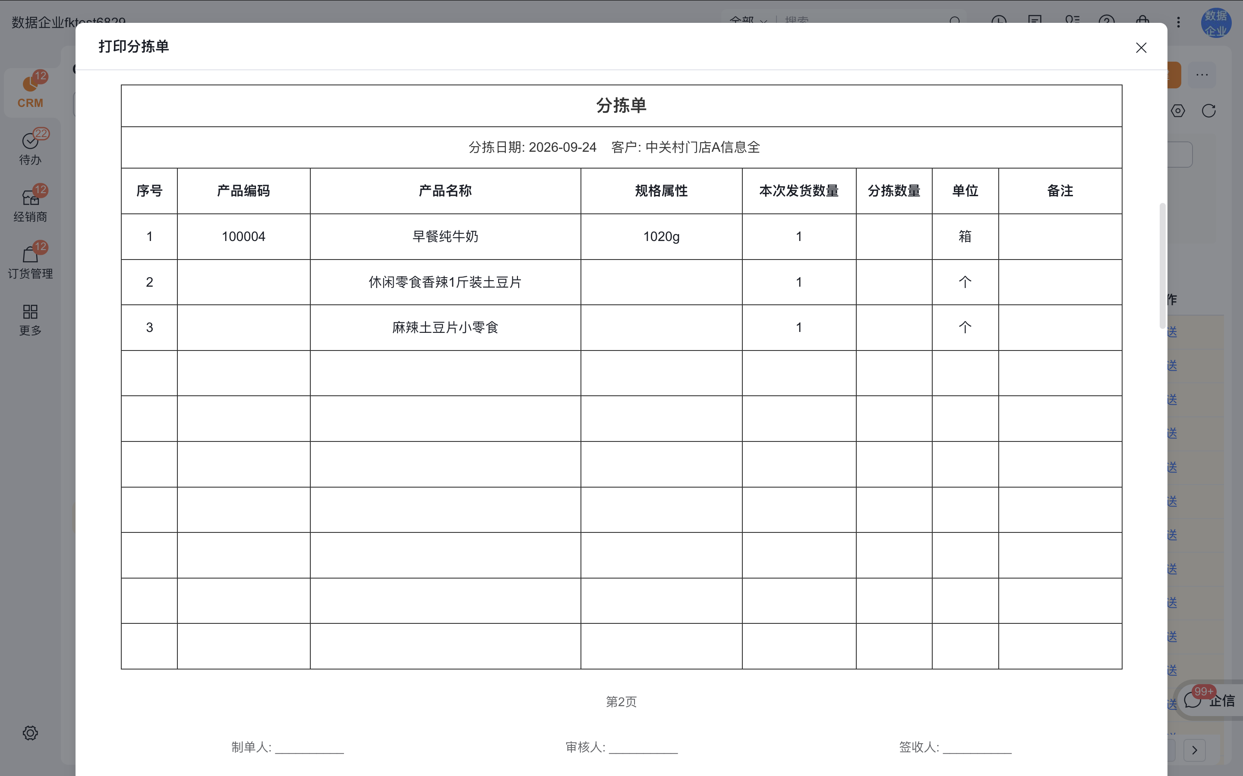Click the 备注 column header

click(1060, 191)
